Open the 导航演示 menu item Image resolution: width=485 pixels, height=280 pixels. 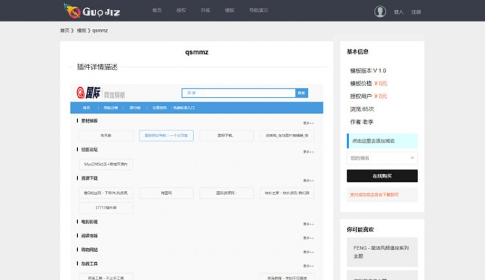[x=259, y=10]
